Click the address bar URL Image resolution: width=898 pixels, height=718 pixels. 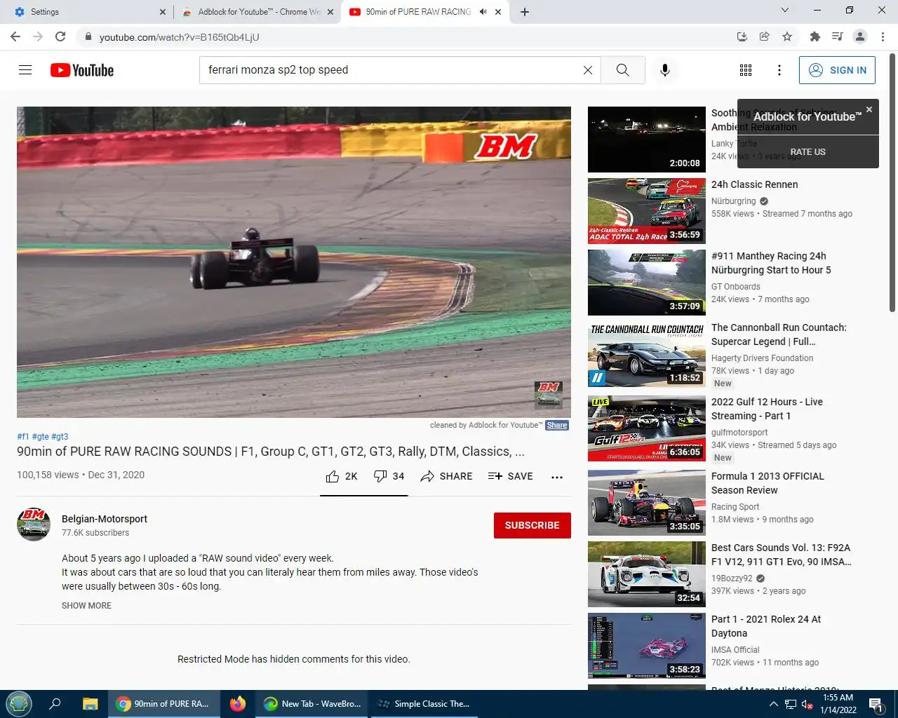coord(179,37)
